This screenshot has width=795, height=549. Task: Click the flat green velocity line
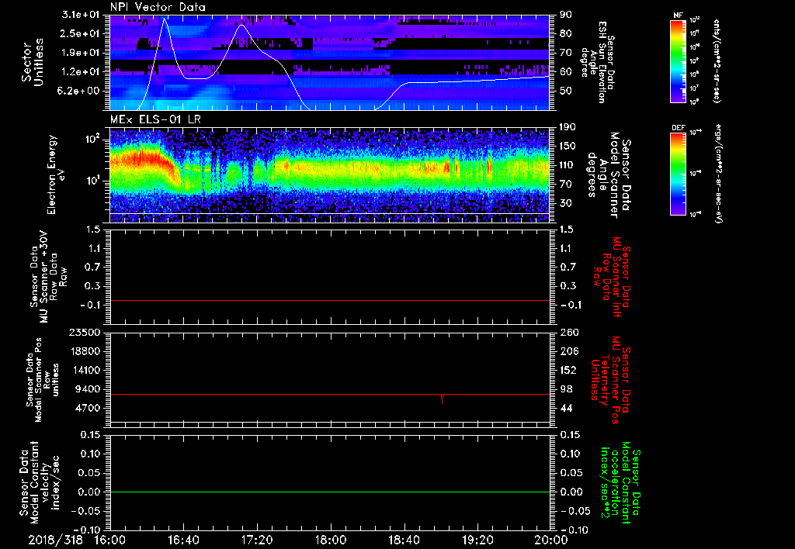(329, 492)
